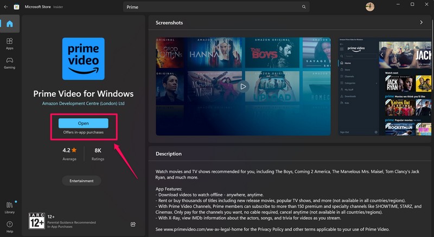Open the user profile avatar
Viewport: 434px width, 237px height.
[370, 7]
